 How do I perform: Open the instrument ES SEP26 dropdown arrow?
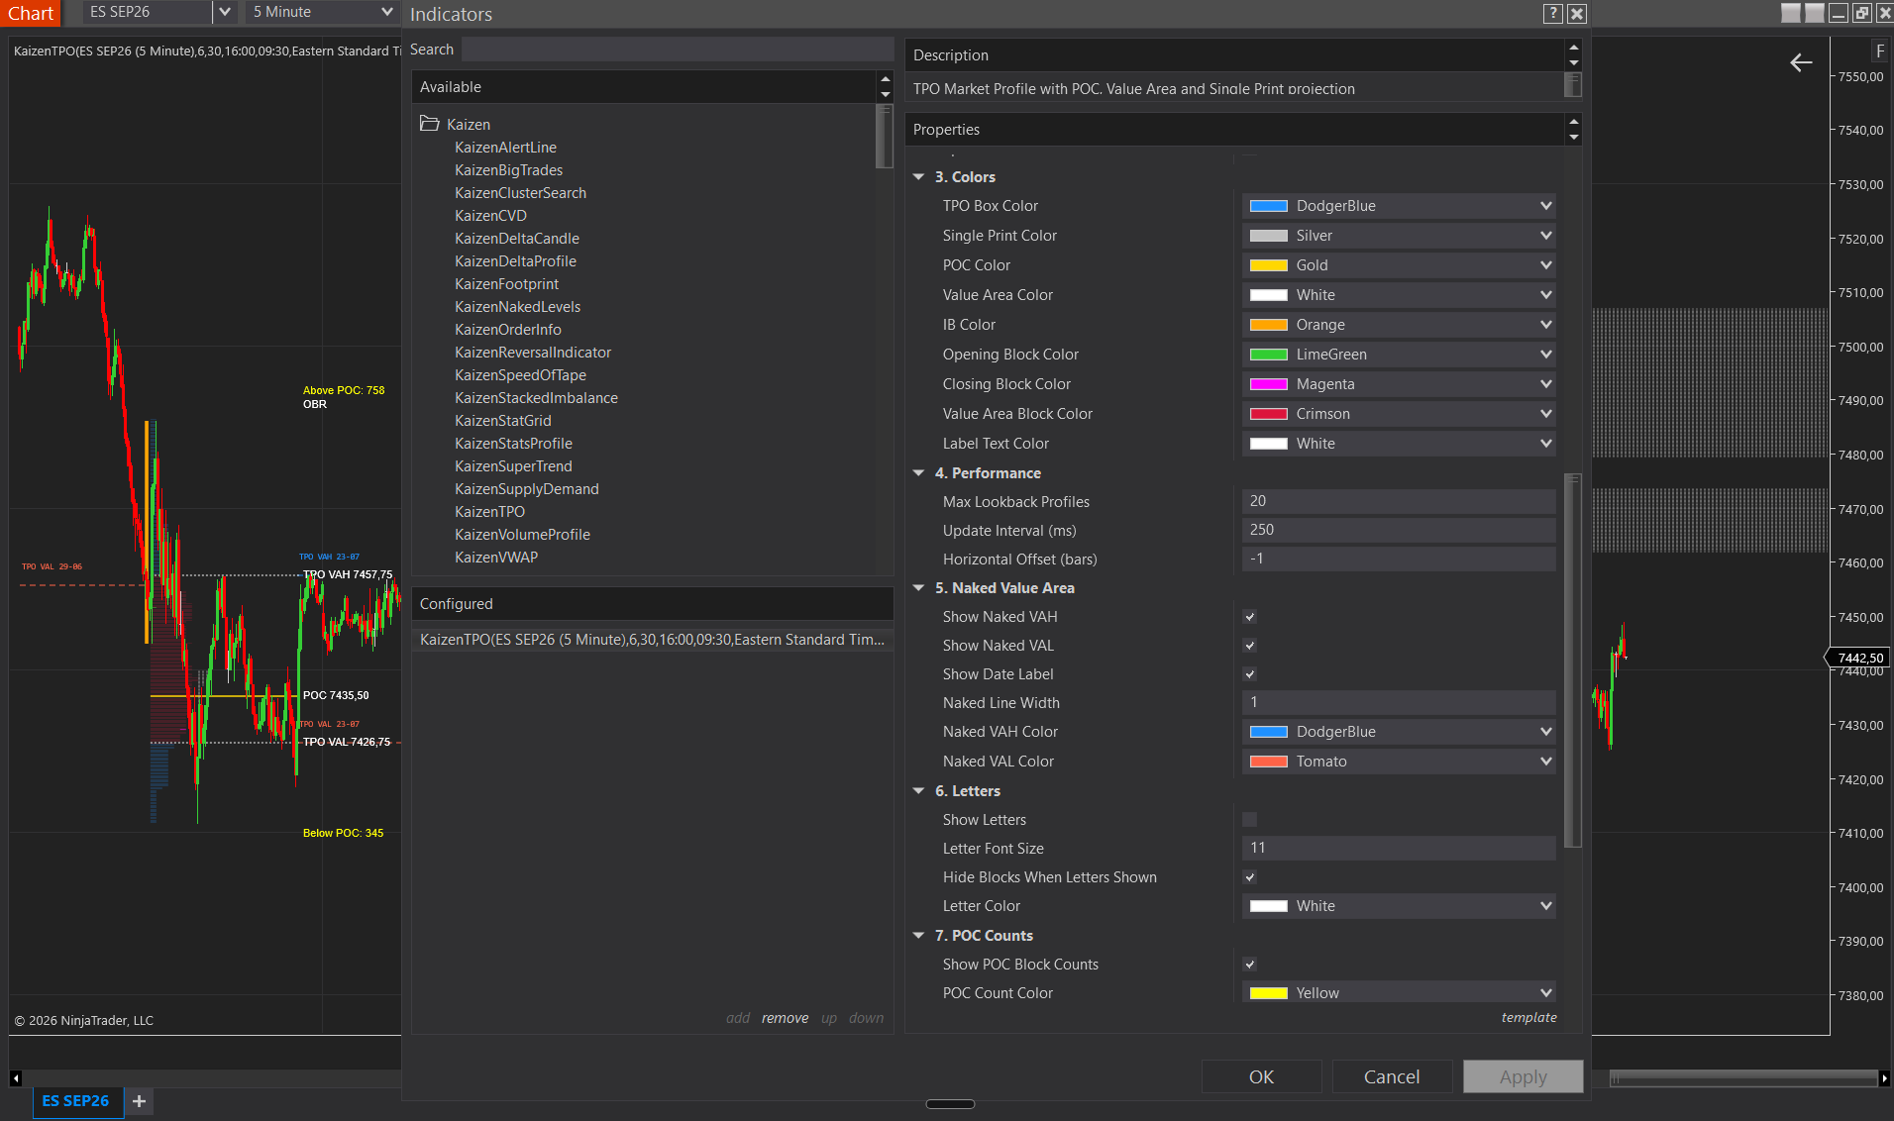tap(225, 12)
